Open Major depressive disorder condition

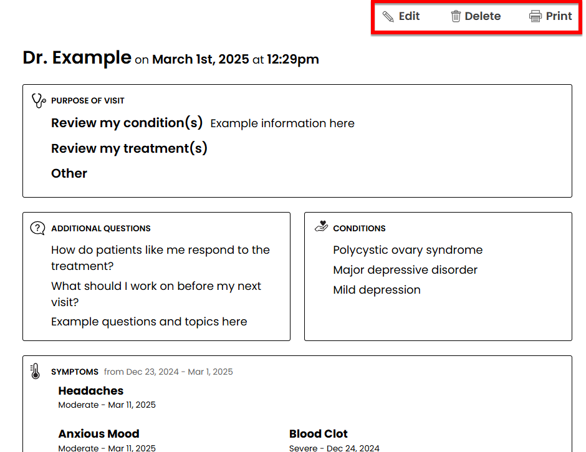[x=405, y=270]
